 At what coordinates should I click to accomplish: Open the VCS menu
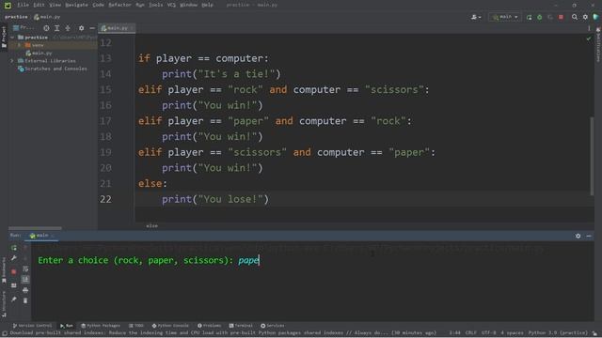tap(171, 5)
